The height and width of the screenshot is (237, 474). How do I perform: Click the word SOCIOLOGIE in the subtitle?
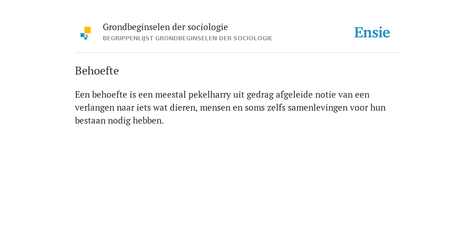(253, 38)
